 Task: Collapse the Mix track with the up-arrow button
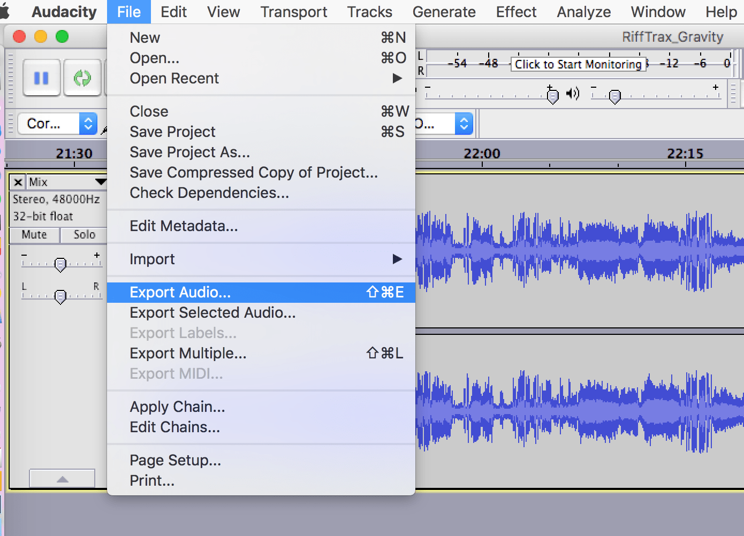[62, 478]
